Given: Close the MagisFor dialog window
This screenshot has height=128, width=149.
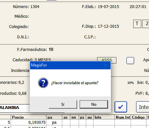Looking at the screenshot, I should pyautogui.click(x=106, y=65).
